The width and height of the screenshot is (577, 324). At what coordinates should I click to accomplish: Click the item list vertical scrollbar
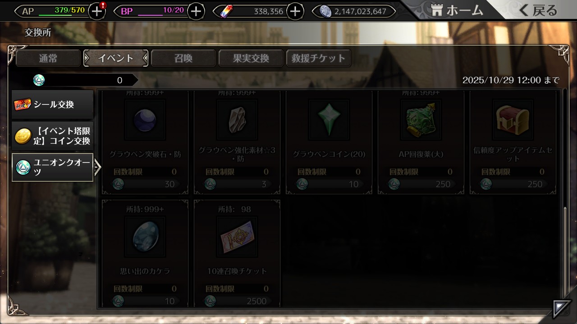[566, 256]
